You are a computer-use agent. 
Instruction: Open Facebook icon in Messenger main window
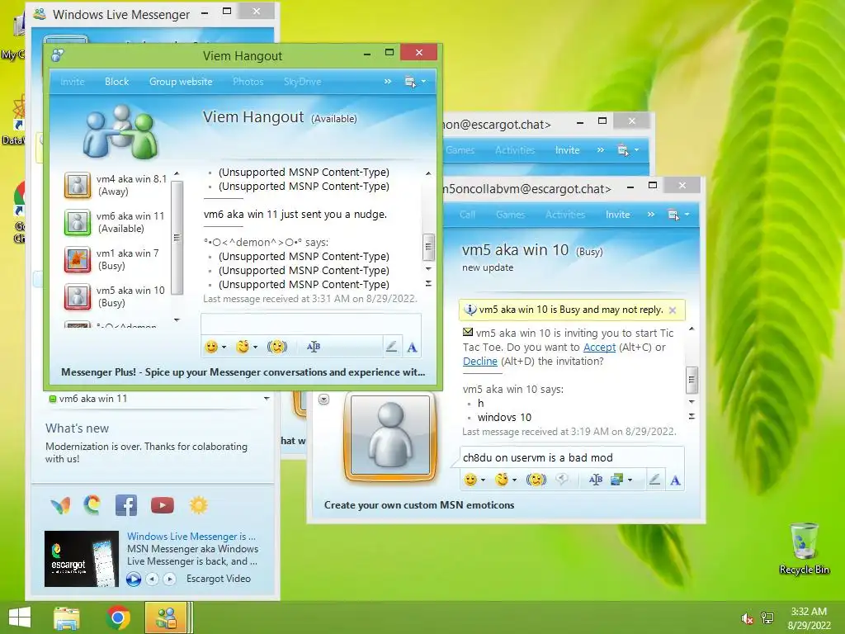[126, 505]
